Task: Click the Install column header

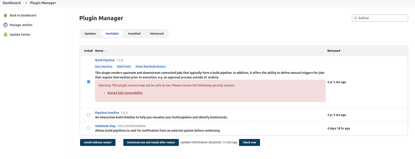Action: click(x=88, y=51)
